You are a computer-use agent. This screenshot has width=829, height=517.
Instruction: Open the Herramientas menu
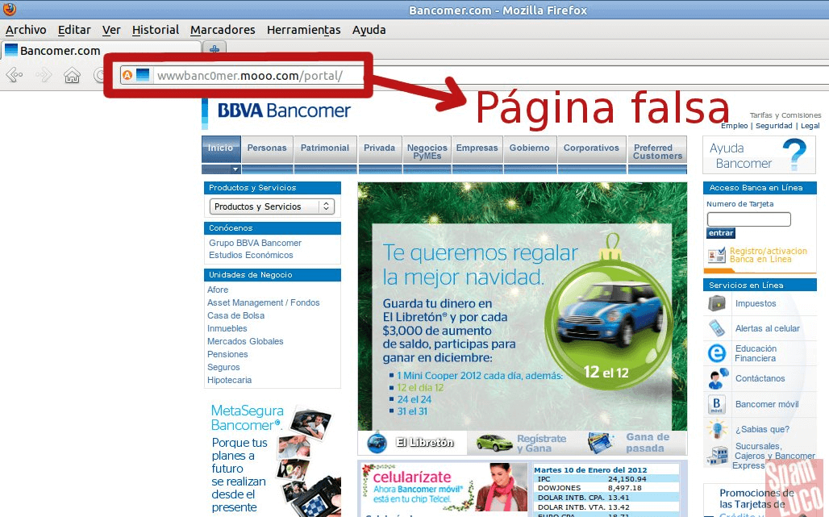point(303,30)
